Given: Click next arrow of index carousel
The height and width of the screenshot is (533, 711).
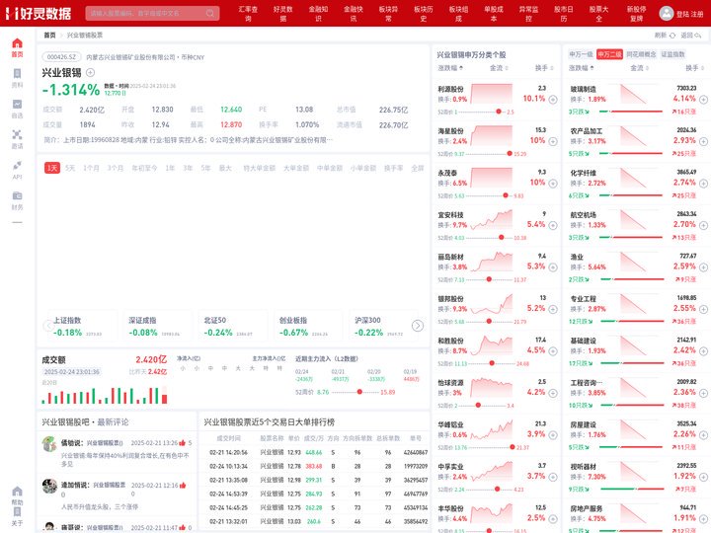Looking at the screenshot, I should pyautogui.click(x=418, y=326).
